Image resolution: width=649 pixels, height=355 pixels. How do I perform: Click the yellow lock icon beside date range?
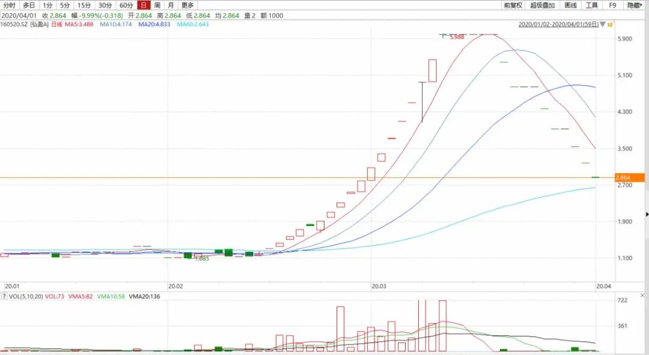[x=609, y=25]
